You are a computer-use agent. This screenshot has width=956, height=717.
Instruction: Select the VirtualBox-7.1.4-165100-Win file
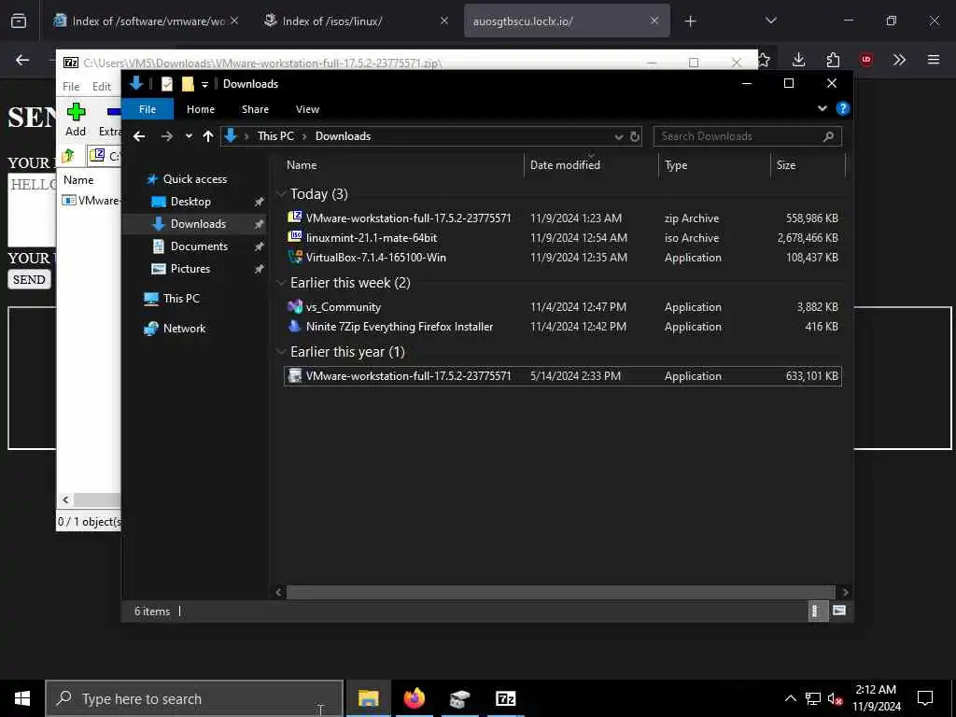(563, 258)
